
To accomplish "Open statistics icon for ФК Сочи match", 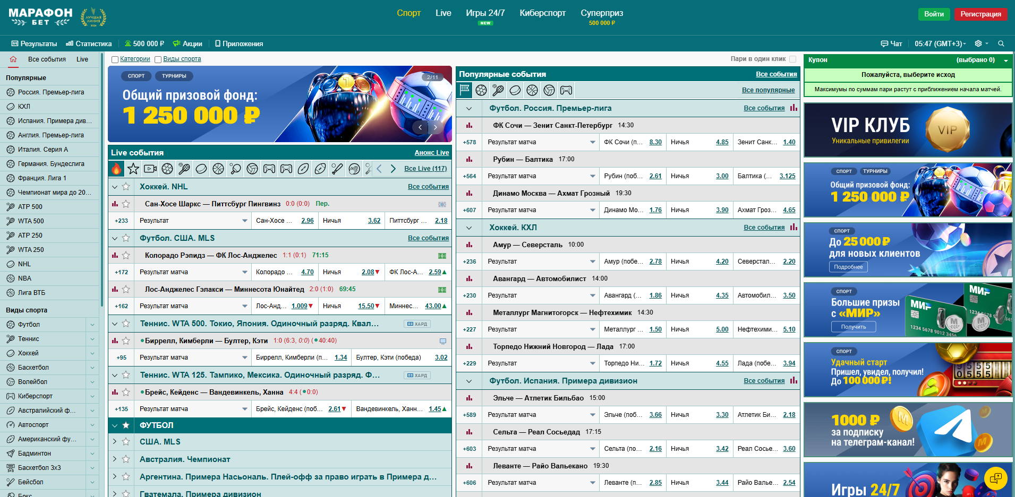I will (x=469, y=125).
